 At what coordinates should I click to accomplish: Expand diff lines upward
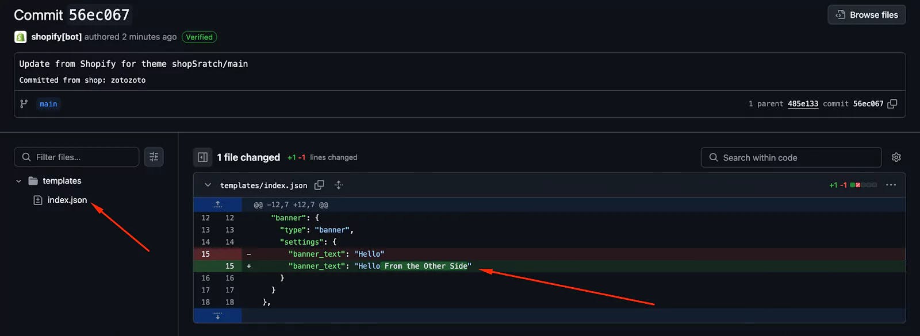(x=217, y=204)
